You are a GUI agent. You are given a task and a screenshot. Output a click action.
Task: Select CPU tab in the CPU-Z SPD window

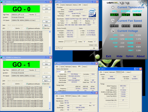pos(57,67)
